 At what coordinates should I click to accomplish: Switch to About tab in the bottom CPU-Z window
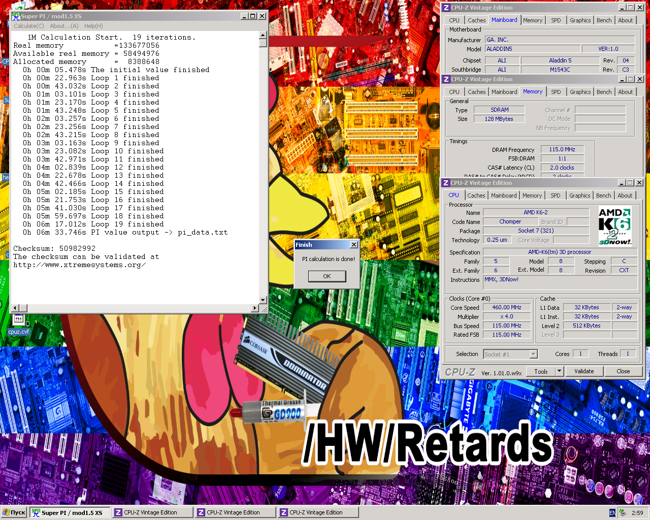click(x=625, y=196)
